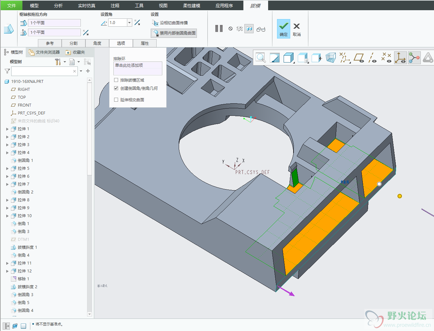Expand the 拉伸 1 feature node

click(x=7, y=129)
